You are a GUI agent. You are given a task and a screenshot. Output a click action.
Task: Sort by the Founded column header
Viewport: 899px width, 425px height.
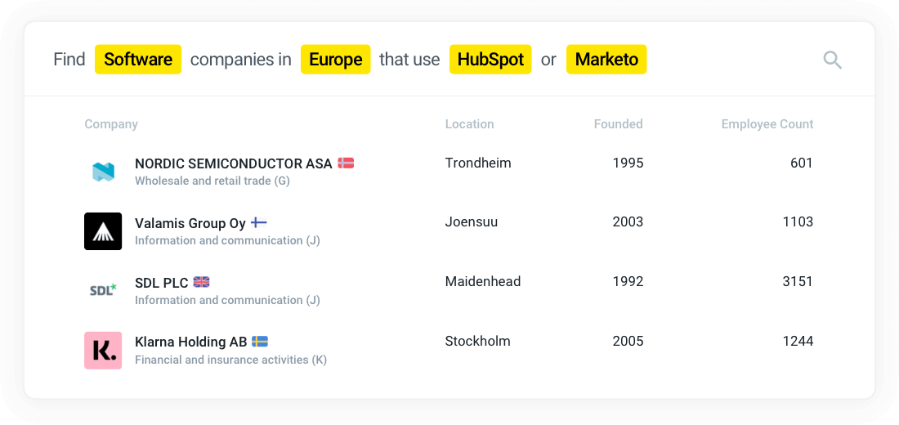tap(618, 124)
